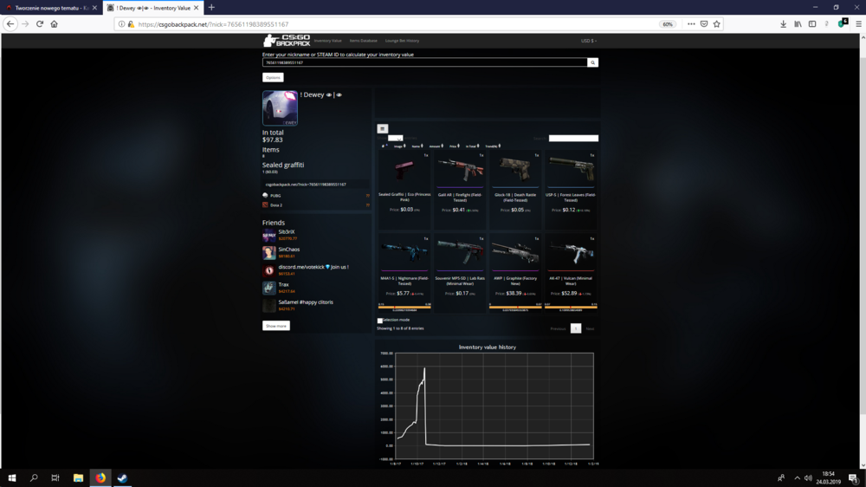This screenshot has height=487, width=866.
Task: Click the M4A1-S Nightmare float wear bar
Action: tap(404, 307)
